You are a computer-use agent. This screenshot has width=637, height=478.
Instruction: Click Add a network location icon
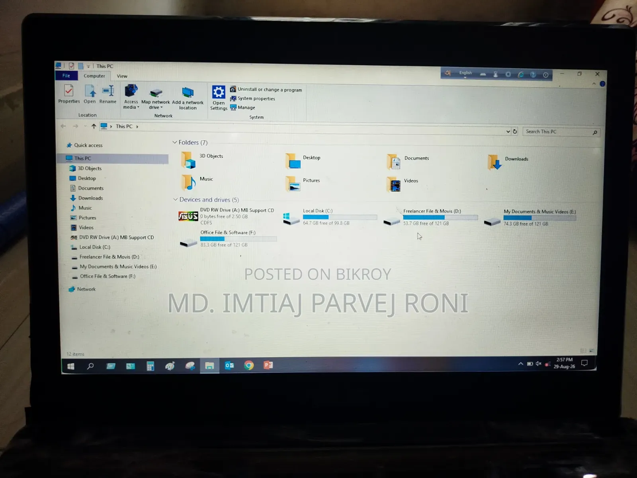[188, 98]
